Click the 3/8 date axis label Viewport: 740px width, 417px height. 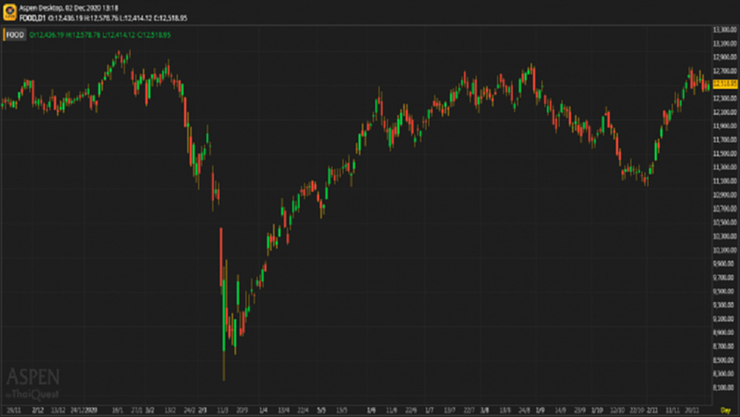[x=485, y=410]
